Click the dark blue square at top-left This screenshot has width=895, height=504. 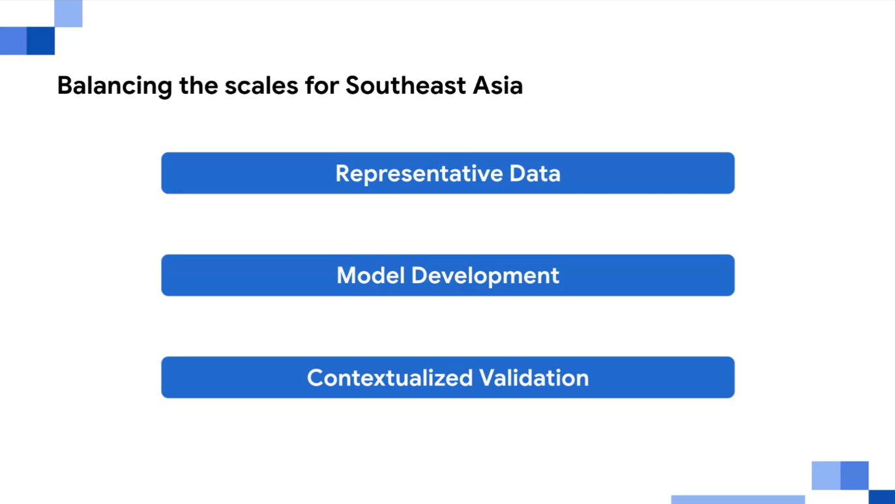[x=40, y=41]
